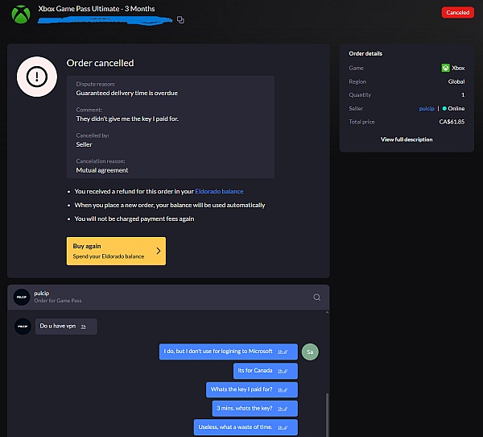
Task: Click the 'Sa' user avatar
Action: coord(310,352)
